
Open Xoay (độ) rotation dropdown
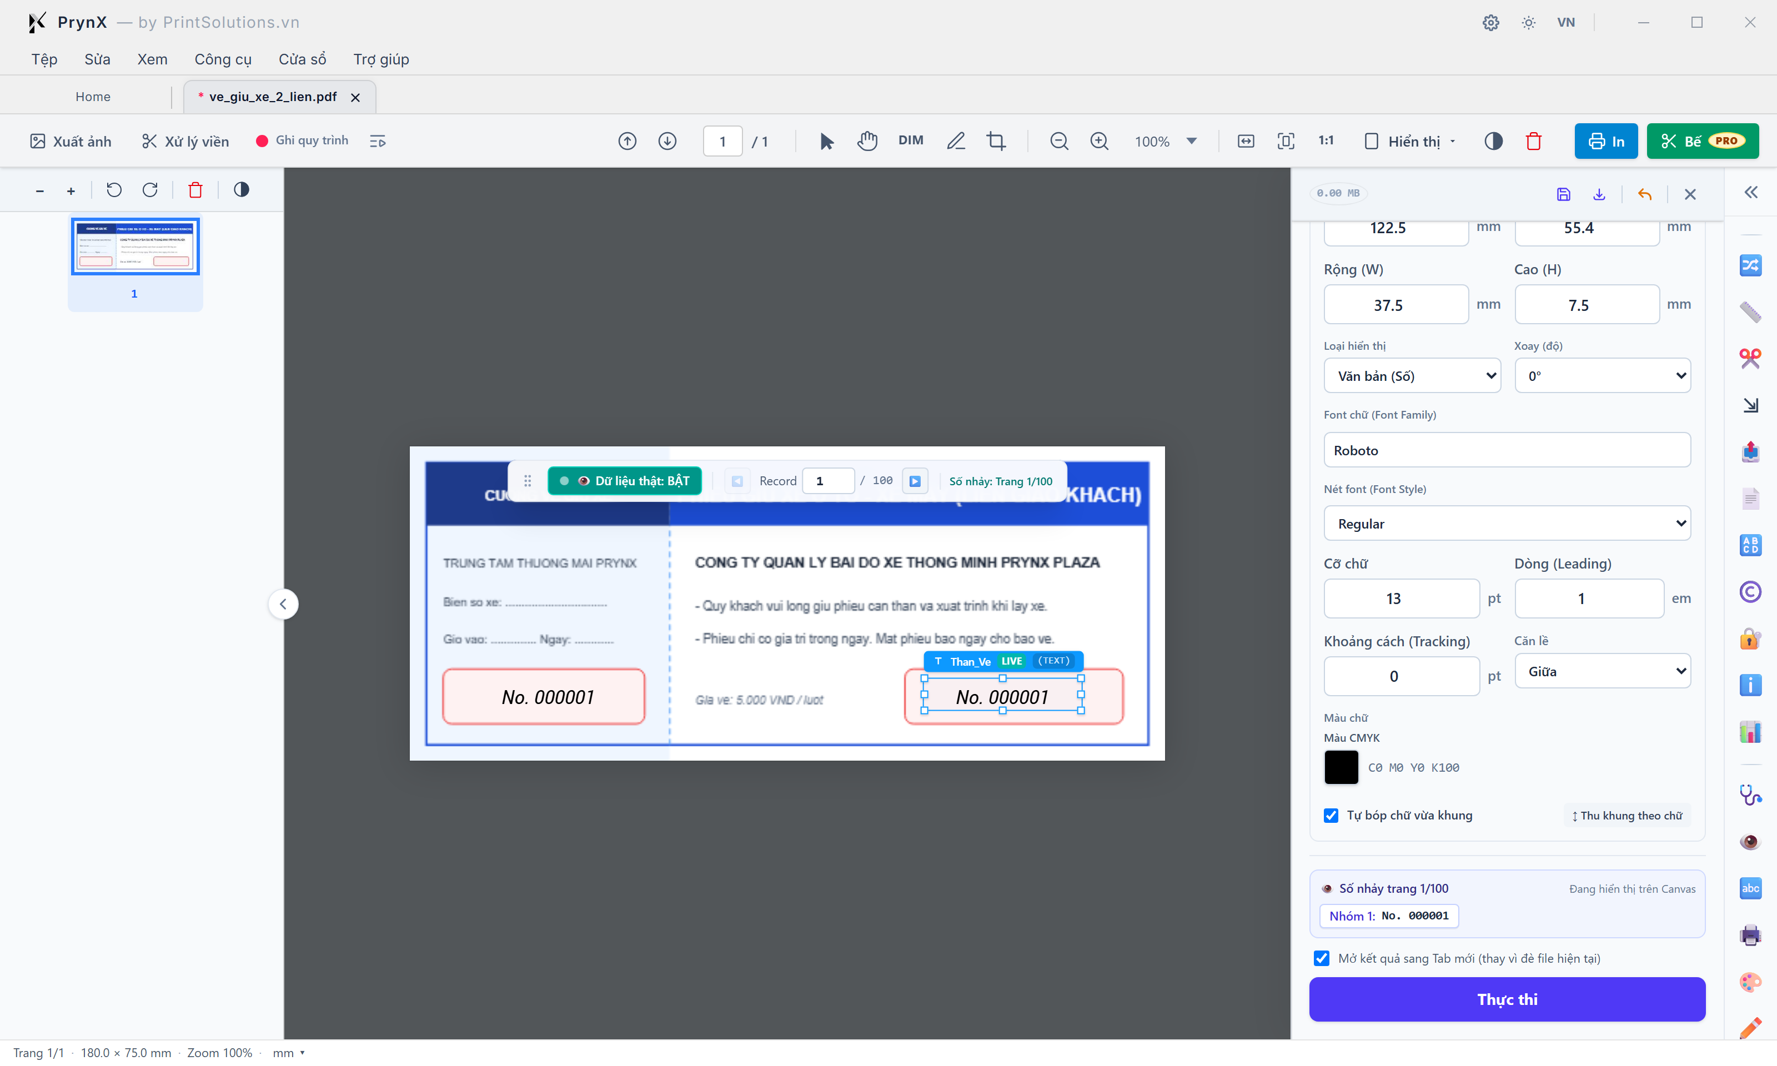tap(1603, 376)
